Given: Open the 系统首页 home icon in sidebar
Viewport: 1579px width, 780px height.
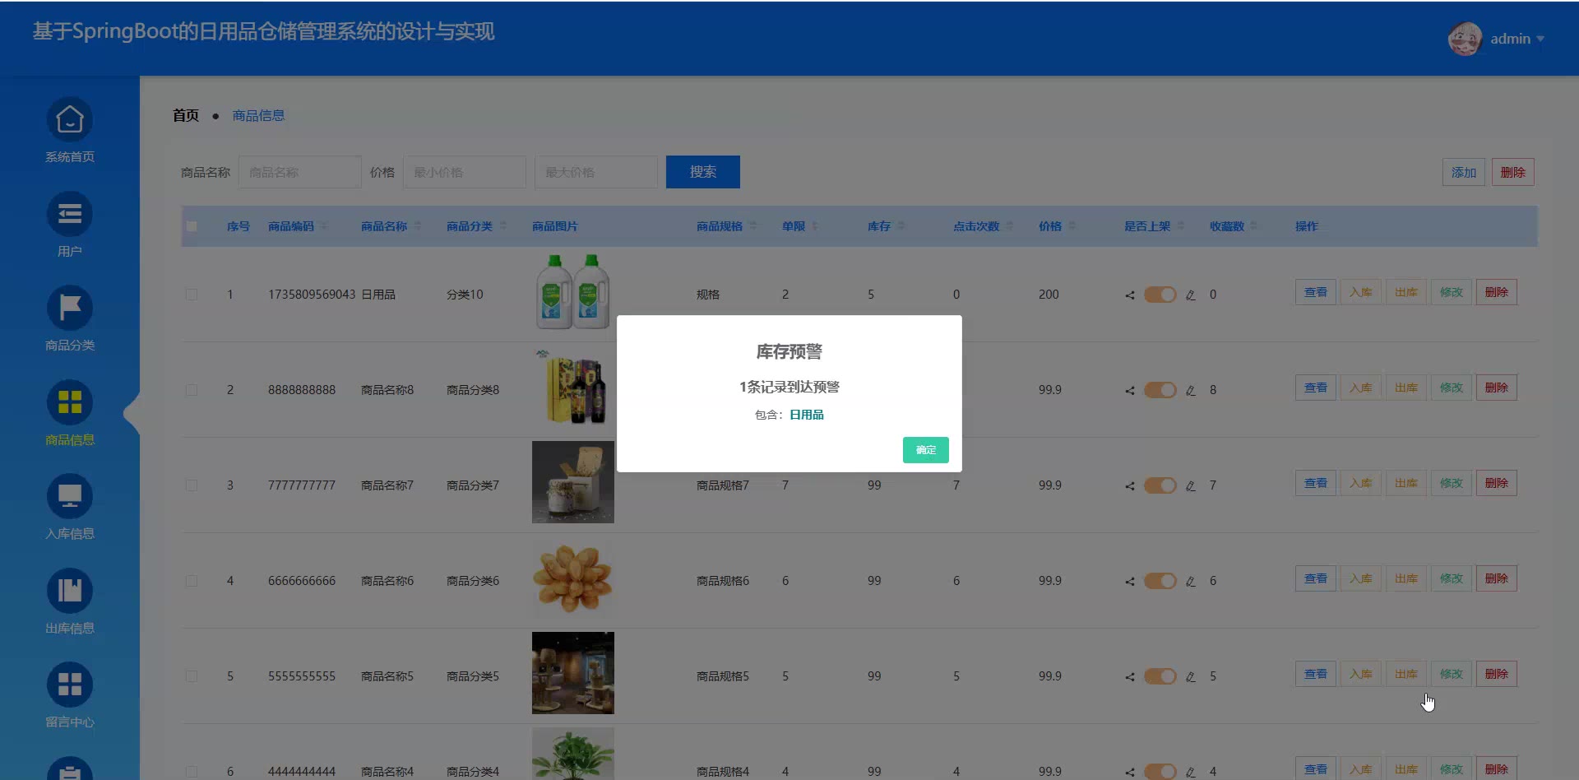Looking at the screenshot, I should coord(70,120).
